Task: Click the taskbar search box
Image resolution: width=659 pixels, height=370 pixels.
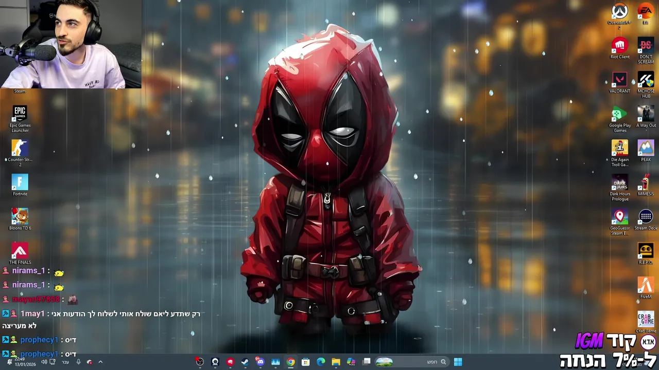Action: coord(412,362)
